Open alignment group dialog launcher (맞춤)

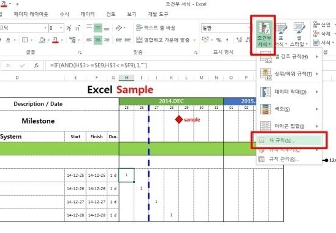pos(196,53)
